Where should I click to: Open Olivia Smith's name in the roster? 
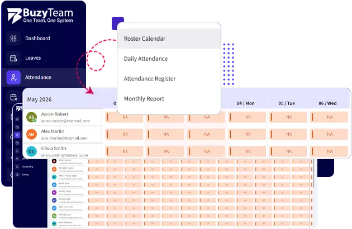[54, 149]
